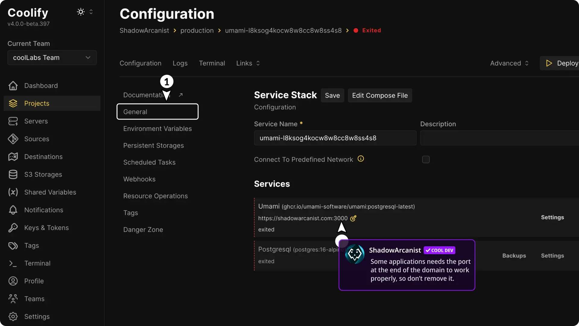Open the Advanced dropdown
Viewport: 579px width, 326px height.
tap(509, 63)
